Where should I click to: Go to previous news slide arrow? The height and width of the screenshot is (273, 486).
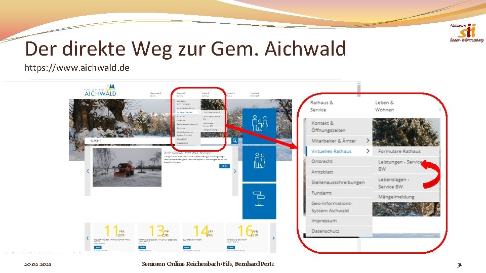88,171
